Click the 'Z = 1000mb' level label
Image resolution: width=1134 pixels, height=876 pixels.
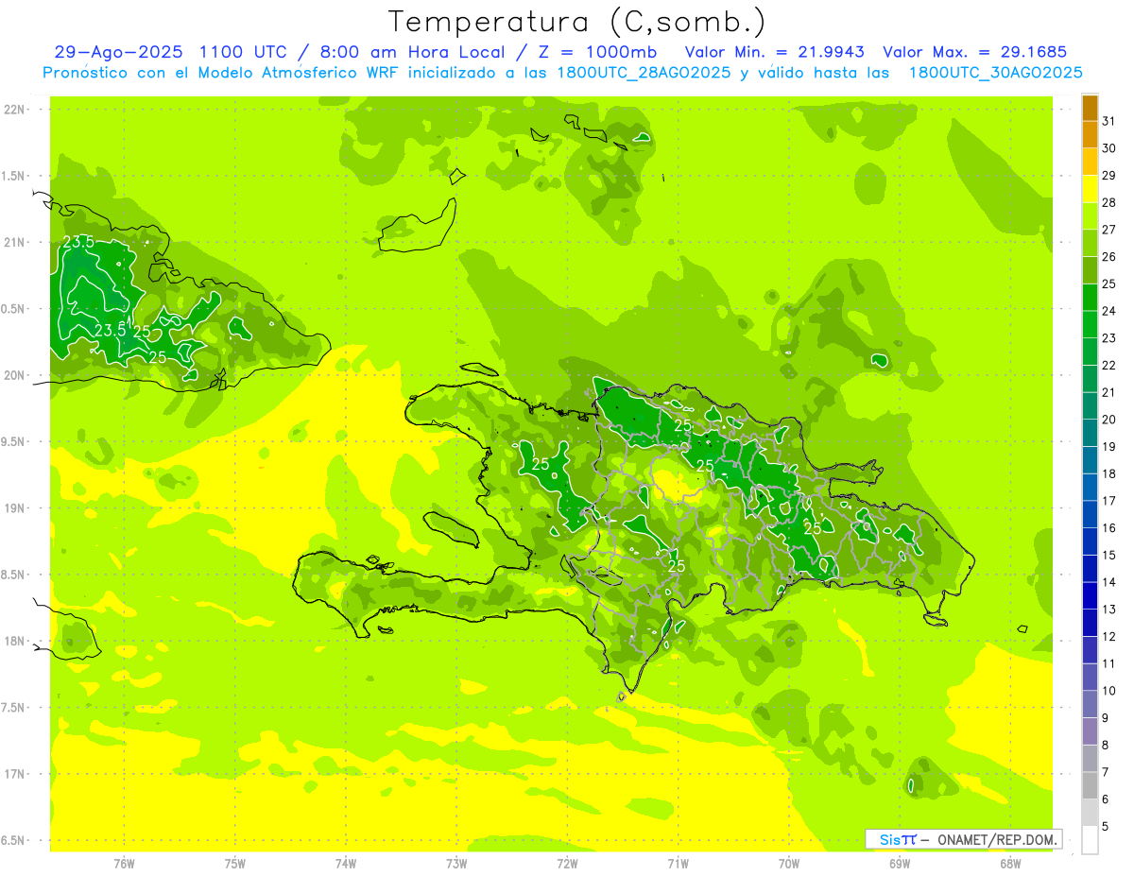click(600, 52)
